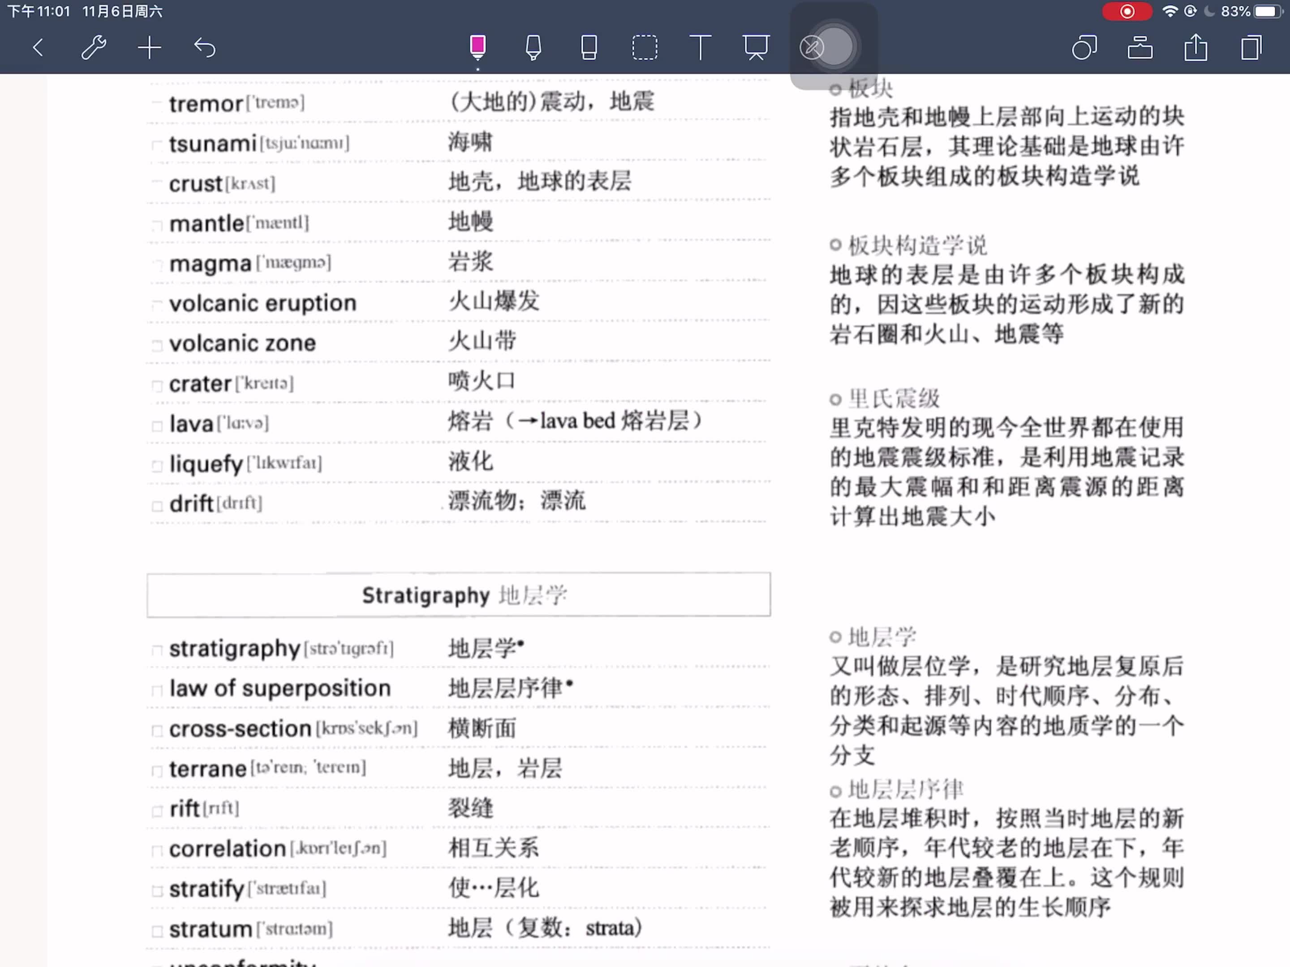This screenshot has width=1290, height=967.
Task: Click the translation 海啸
Action: (x=470, y=142)
